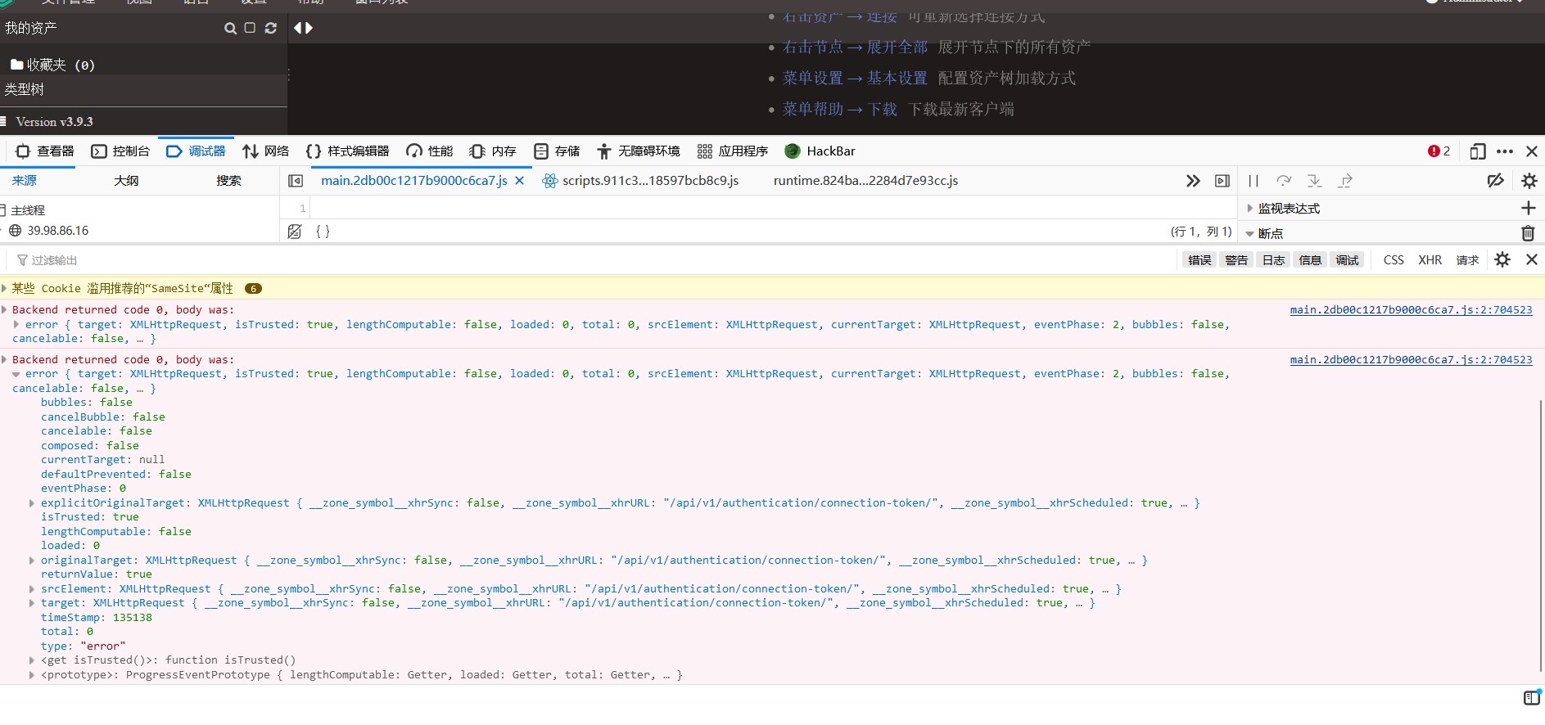Open devtools more options menu
This screenshot has width=1545, height=725.
1505,151
